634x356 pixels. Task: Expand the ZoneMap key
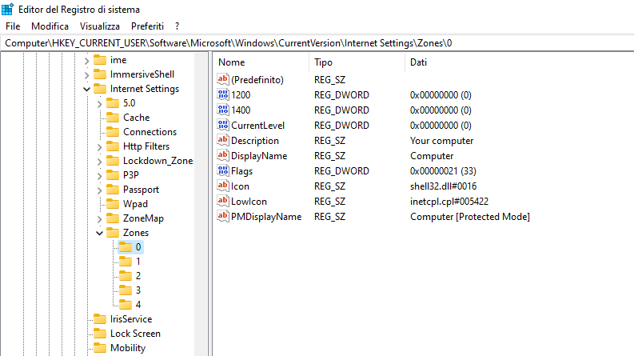[x=99, y=219]
